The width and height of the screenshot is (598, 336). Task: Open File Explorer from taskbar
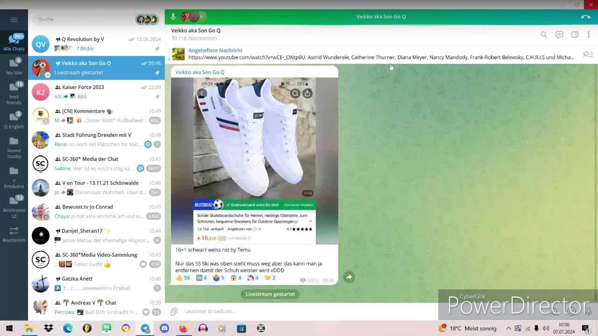(x=29, y=329)
